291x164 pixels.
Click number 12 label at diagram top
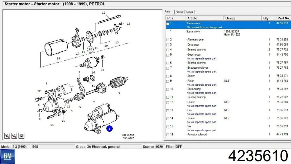(x=104, y=13)
